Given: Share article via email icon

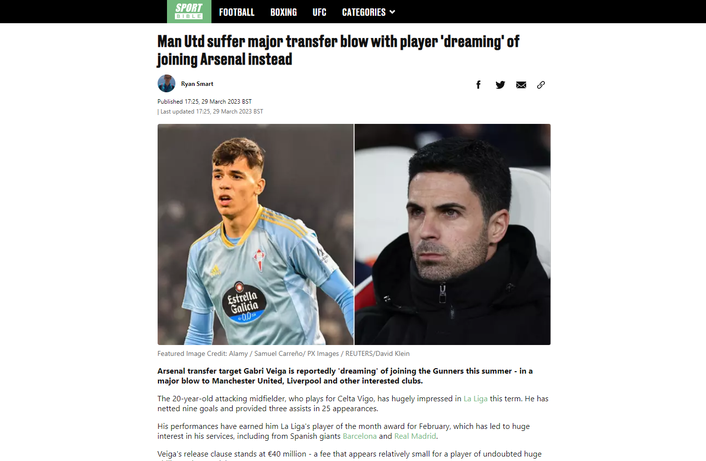Looking at the screenshot, I should point(521,85).
